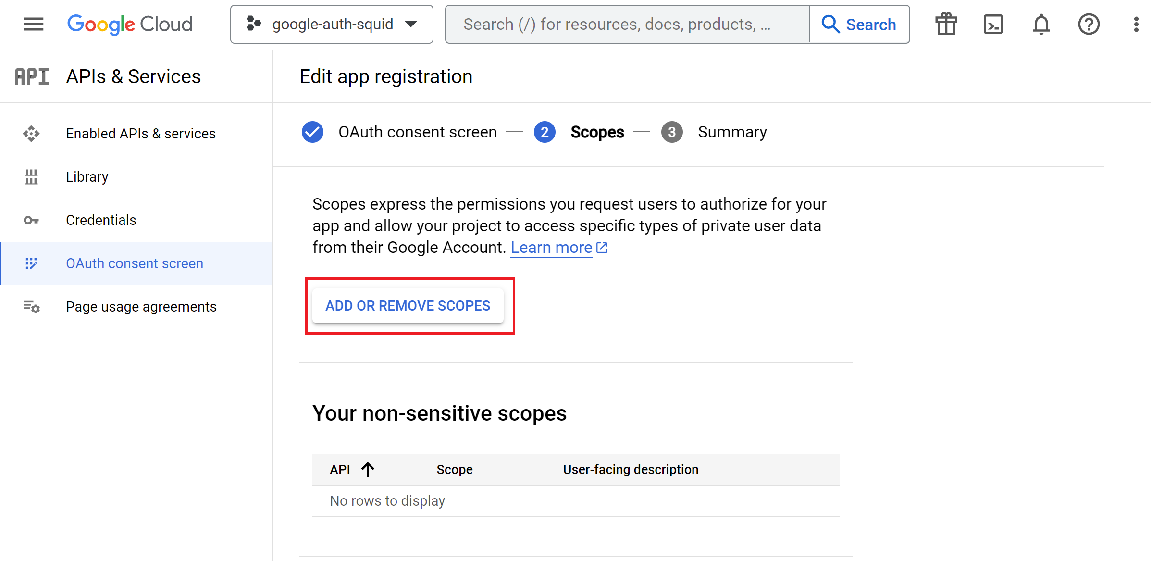Click ADD OR REMOVE SCOPES button

(x=408, y=306)
